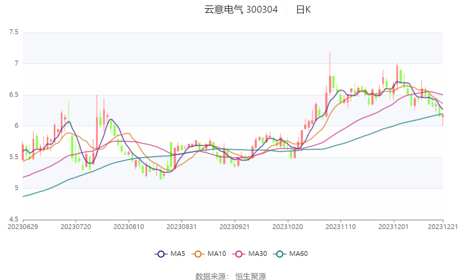Viewport: 461px width, 280px height.
Task: Toggle the MA5 legend entry
Action: click(x=170, y=254)
